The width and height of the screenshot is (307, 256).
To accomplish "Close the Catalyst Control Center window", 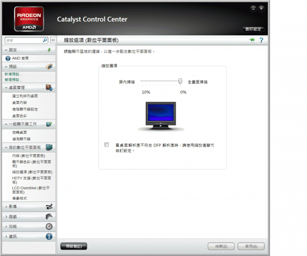I will [x=261, y=9].
